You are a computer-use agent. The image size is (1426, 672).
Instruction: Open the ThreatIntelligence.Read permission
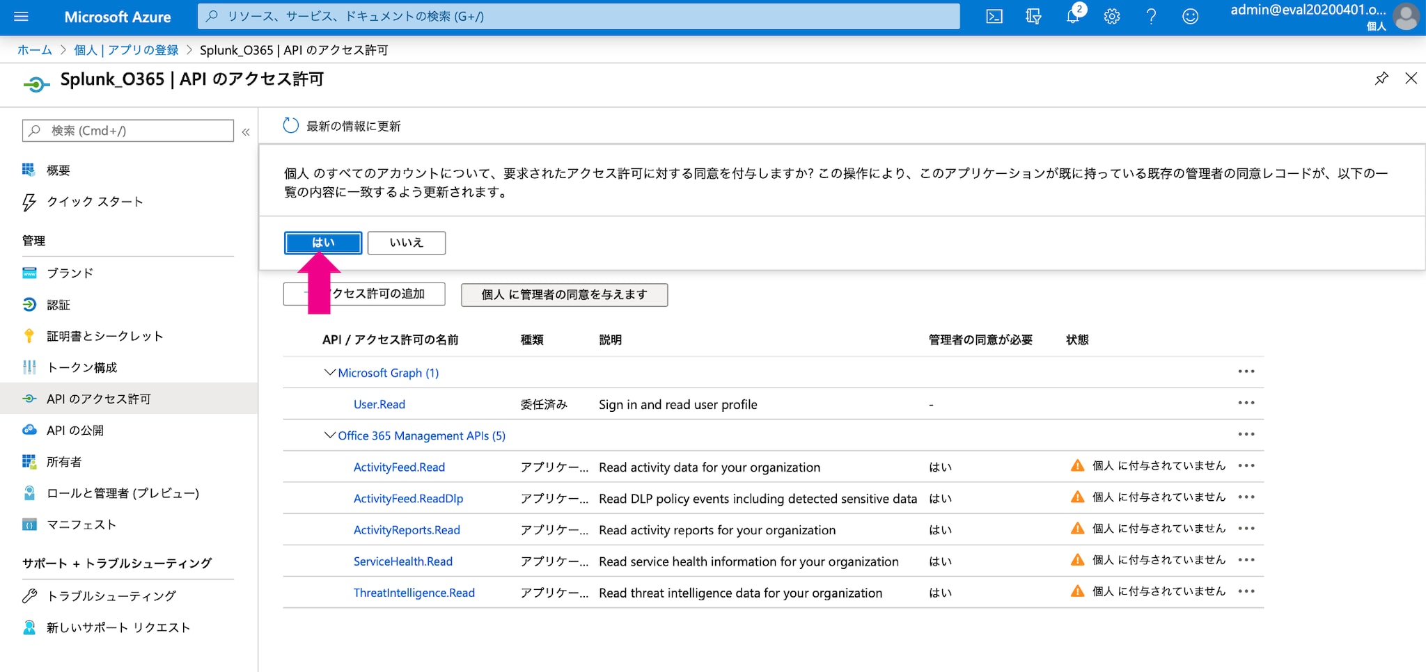point(414,593)
